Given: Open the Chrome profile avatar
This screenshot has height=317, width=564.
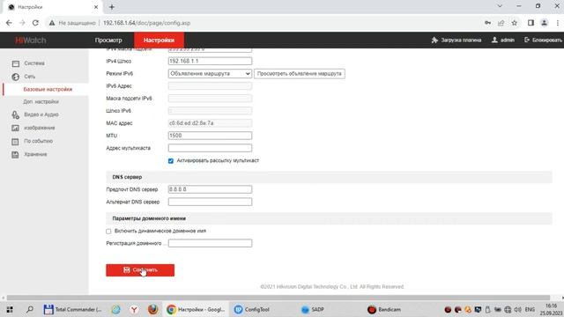Looking at the screenshot, I should coord(545,23).
